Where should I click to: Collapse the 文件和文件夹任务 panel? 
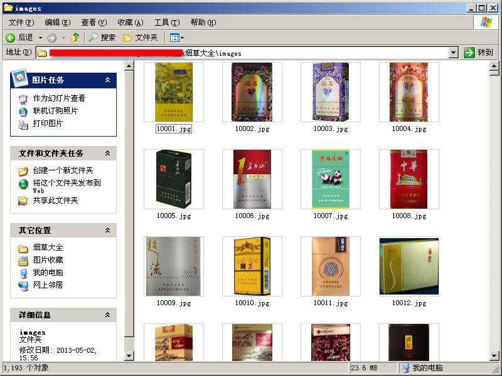coord(107,153)
